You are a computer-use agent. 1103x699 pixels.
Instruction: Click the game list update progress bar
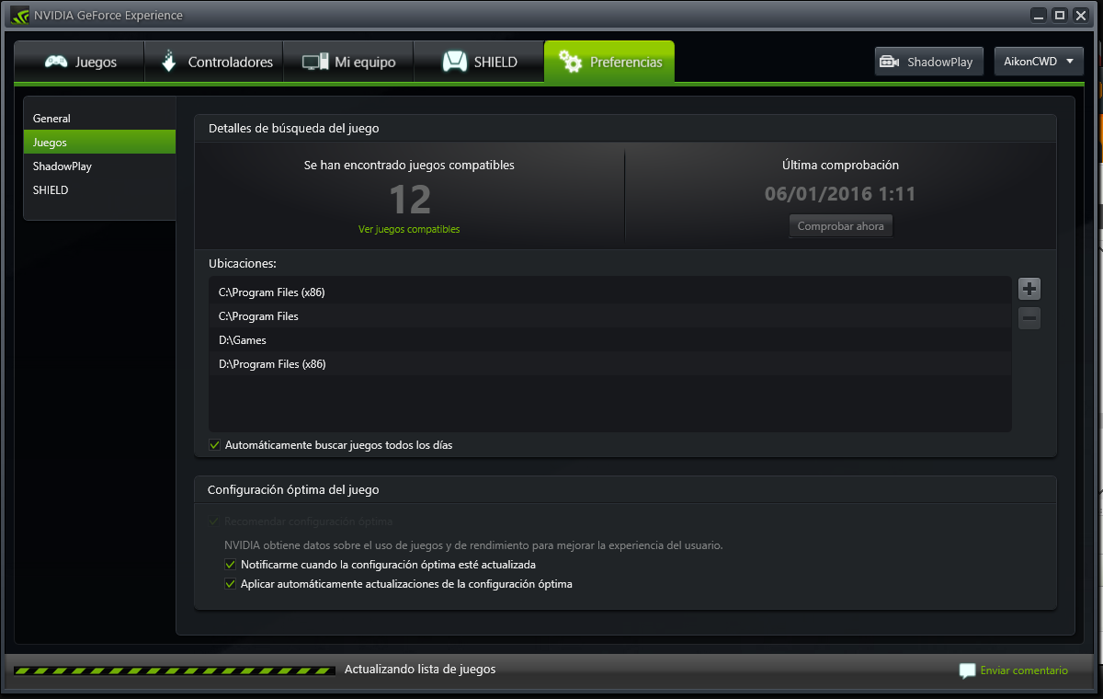point(174,670)
